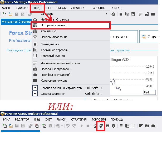Screen dimensions: 162x150
Task: Expand the Language submenu
Action: 71,14
